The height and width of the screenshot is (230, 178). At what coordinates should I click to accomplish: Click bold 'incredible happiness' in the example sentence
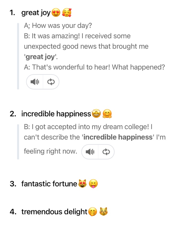tap(118, 137)
